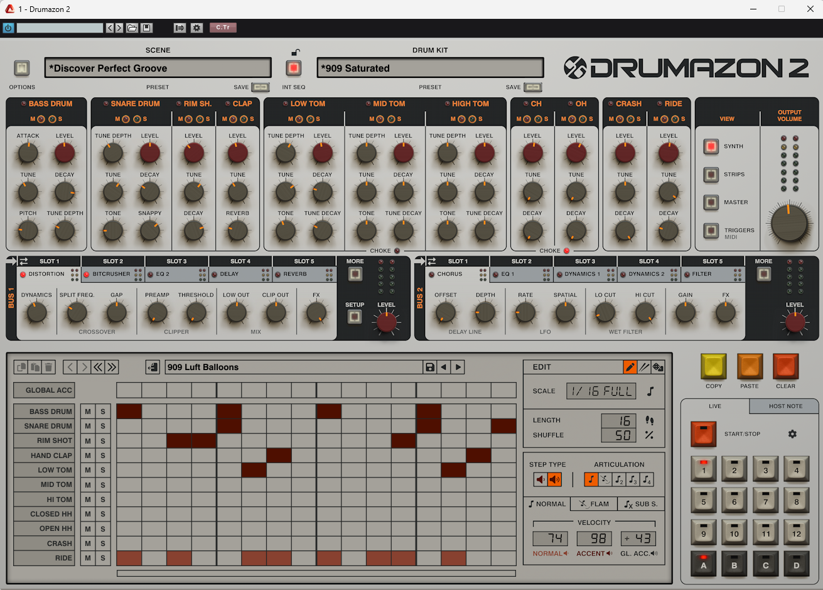This screenshot has height=590, width=823.
Task: Open the SCENE preset name display
Action: pos(158,68)
